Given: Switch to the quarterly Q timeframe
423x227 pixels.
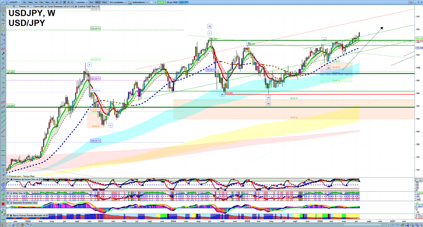Looking at the screenshot, I should pyautogui.click(x=72, y=2).
